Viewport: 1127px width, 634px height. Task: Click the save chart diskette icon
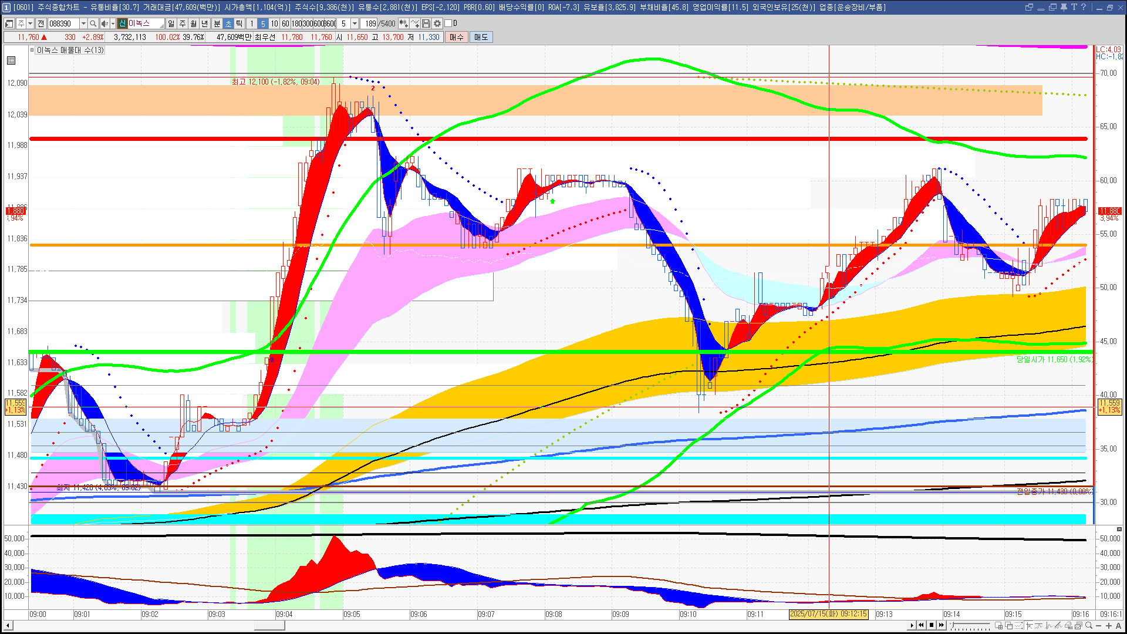coord(426,23)
